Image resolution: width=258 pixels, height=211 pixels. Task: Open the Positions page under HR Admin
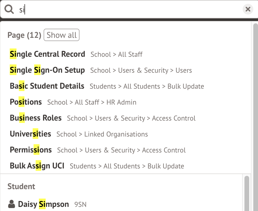pyautogui.click(x=26, y=102)
